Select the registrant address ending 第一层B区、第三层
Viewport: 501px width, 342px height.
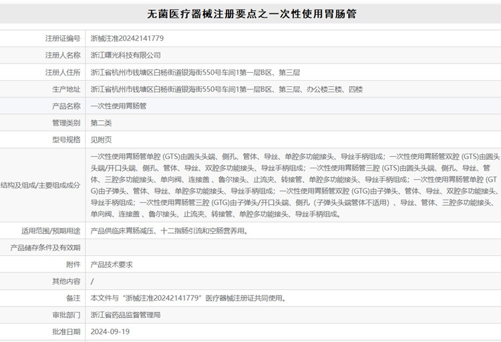195,73
